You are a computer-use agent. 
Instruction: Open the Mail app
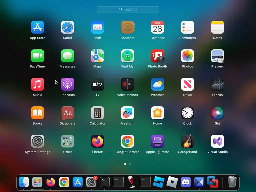point(97,27)
